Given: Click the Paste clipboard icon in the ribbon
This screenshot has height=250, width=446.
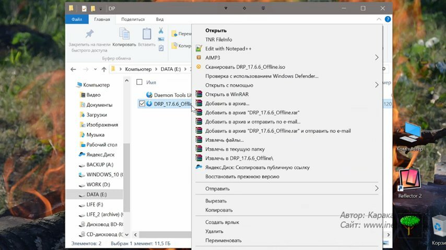Looking at the screenshot, I should 147,34.
